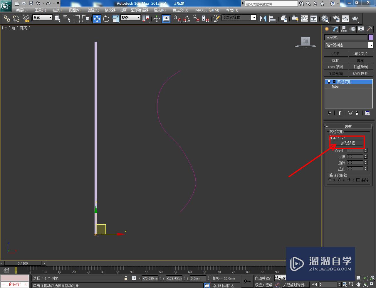
Task: Toggle Angle Snap
Action: pyautogui.click(x=187, y=19)
